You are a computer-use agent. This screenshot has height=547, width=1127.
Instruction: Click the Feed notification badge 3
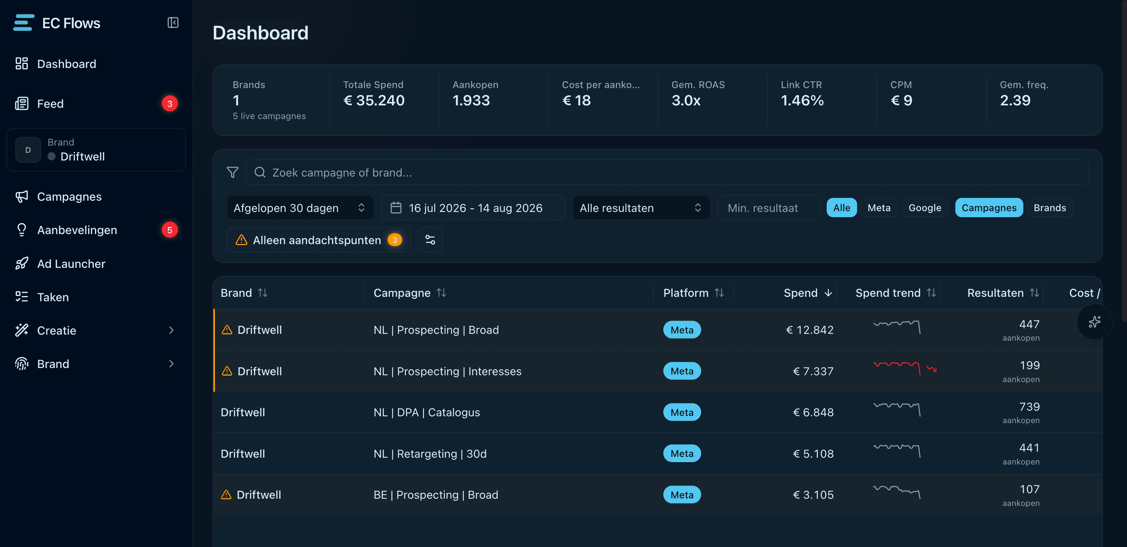[170, 104]
